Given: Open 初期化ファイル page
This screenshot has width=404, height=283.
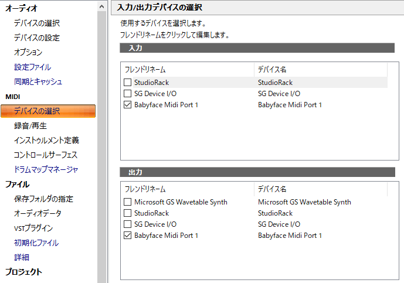Looking at the screenshot, I should coord(36,243).
